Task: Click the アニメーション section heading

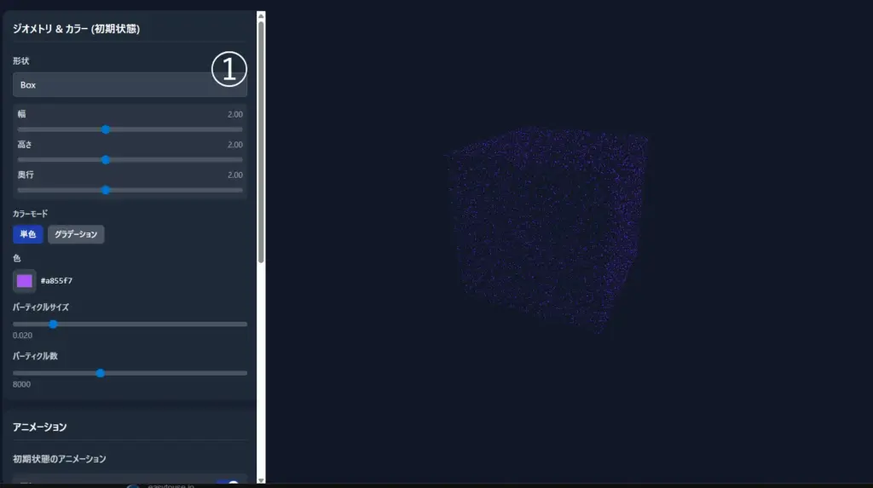Action: tap(40, 426)
